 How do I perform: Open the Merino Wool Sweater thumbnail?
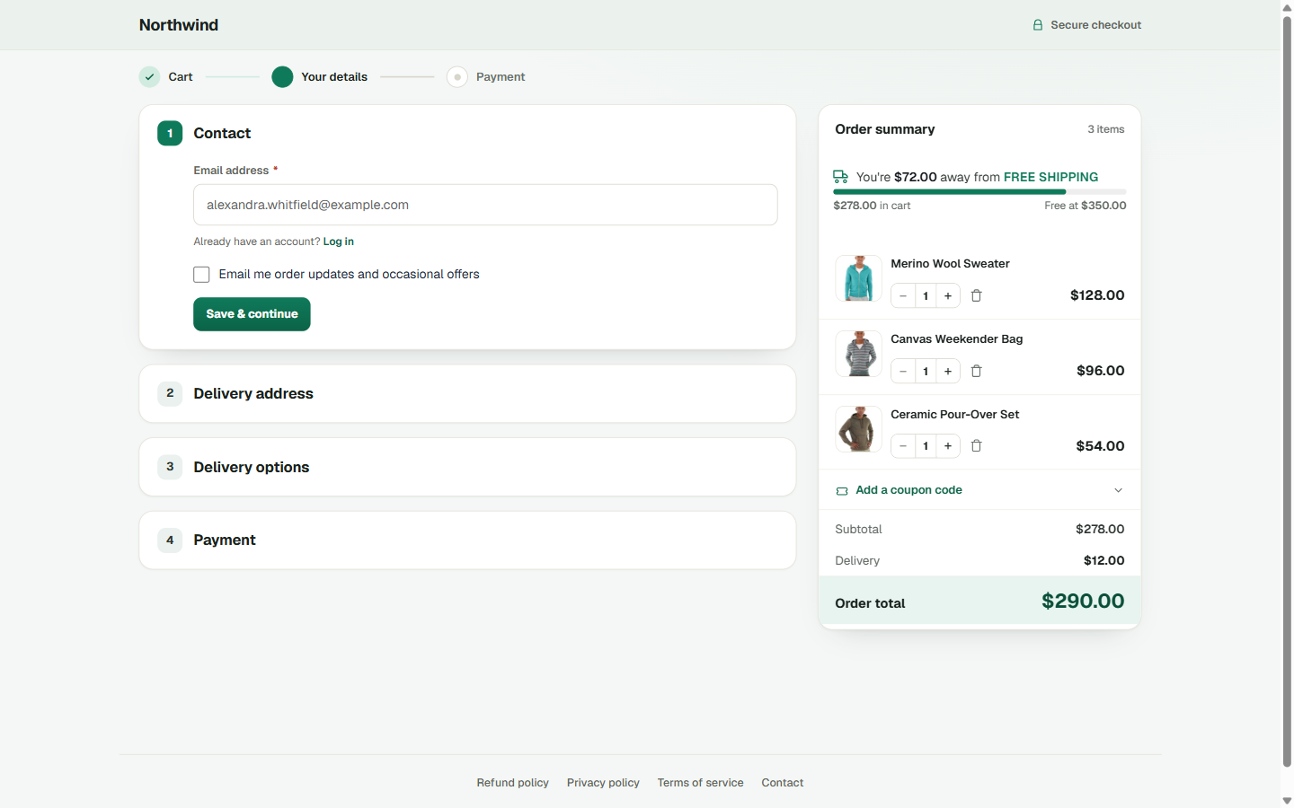coord(858,278)
